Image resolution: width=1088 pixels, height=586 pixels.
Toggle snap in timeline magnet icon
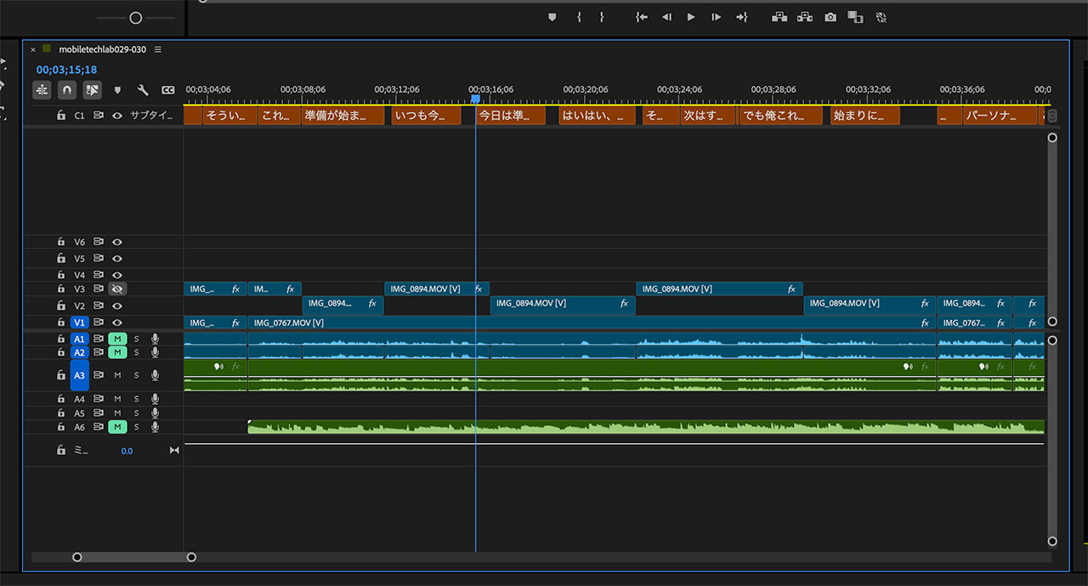67,89
